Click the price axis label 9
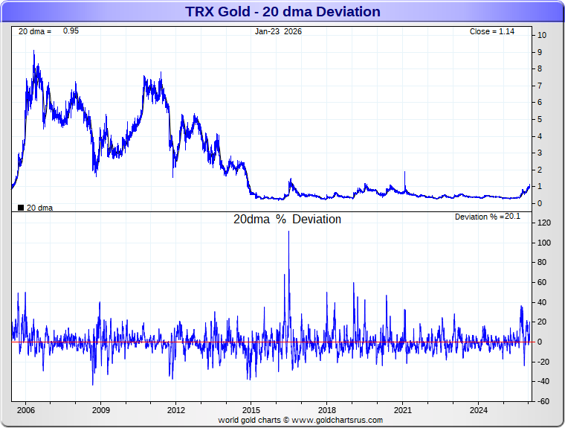This screenshot has height=428, width=565. click(540, 52)
